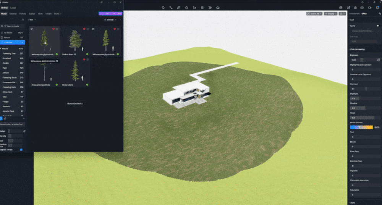Select the Conifer category
Viewport: 382px width, 205px height.
coord(13,63)
